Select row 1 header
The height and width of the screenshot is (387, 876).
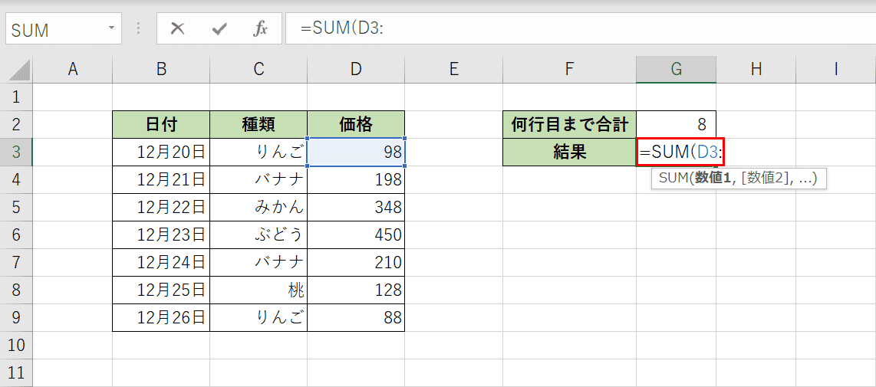(16, 97)
